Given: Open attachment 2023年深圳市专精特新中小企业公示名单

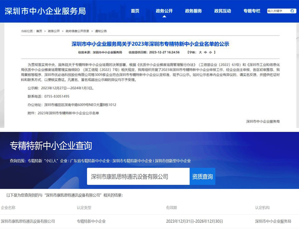Looking at the screenshot, I should (68, 113).
